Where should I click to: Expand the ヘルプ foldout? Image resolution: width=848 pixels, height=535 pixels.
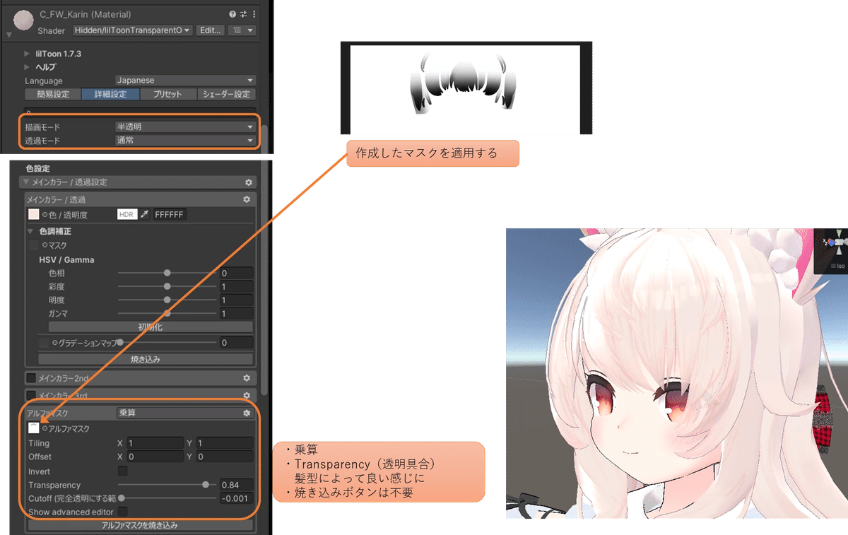(x=27, y=66)
